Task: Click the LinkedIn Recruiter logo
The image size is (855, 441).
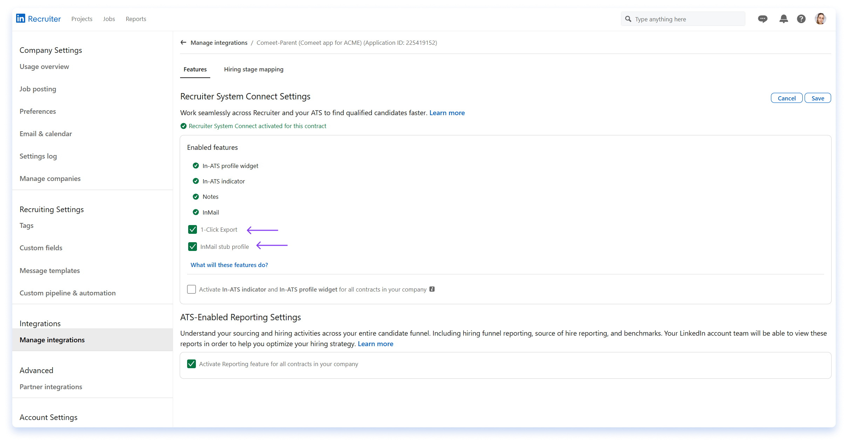Action: (x=38, y=19)
